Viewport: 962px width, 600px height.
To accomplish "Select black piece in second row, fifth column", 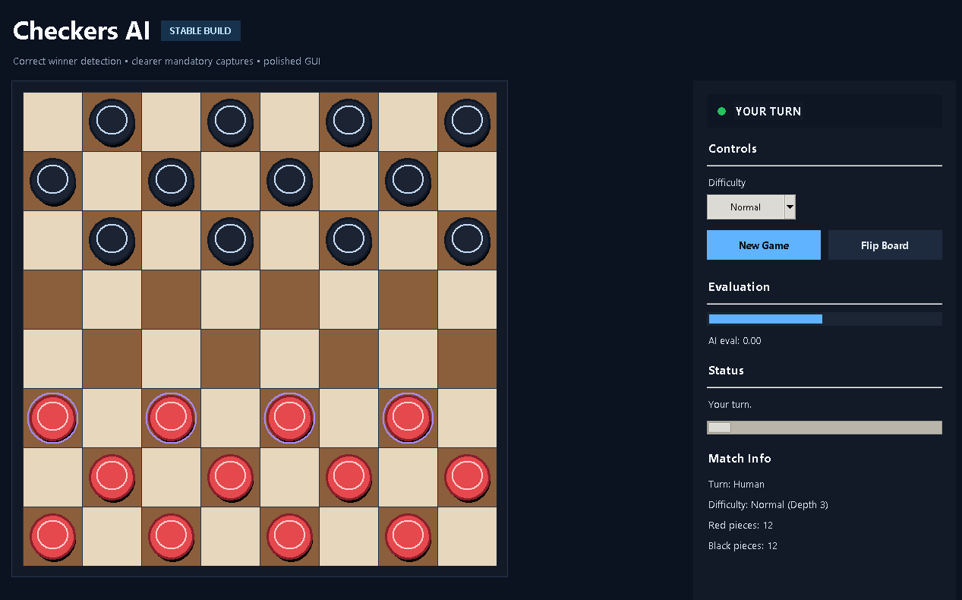I will click(290, 181).
